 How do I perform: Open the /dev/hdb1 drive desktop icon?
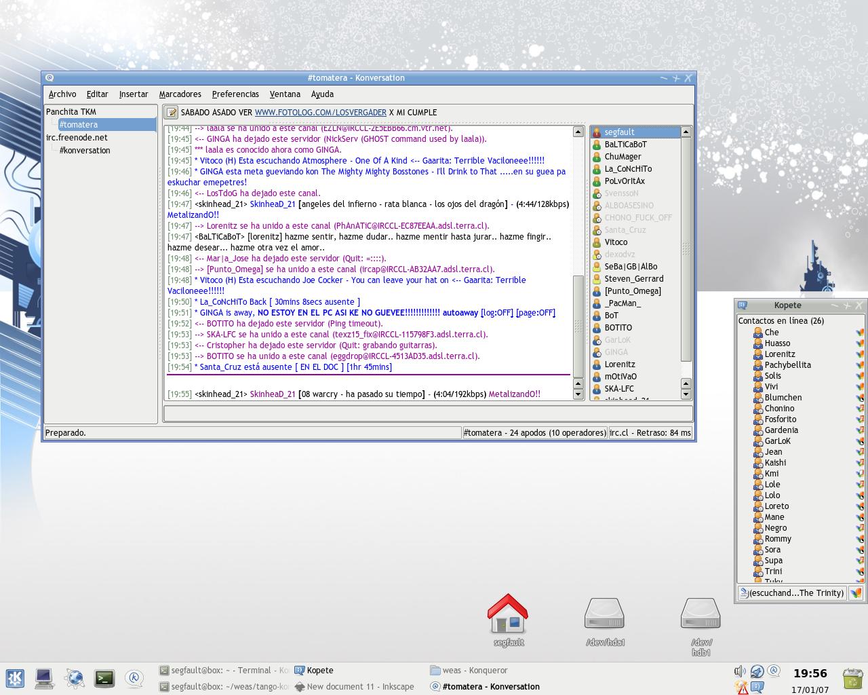(x=701, y=626)
